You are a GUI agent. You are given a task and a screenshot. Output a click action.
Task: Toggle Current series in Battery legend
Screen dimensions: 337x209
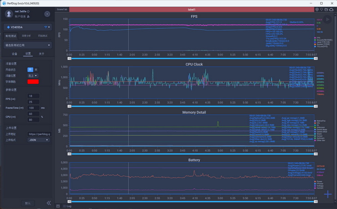click(319, 188)
